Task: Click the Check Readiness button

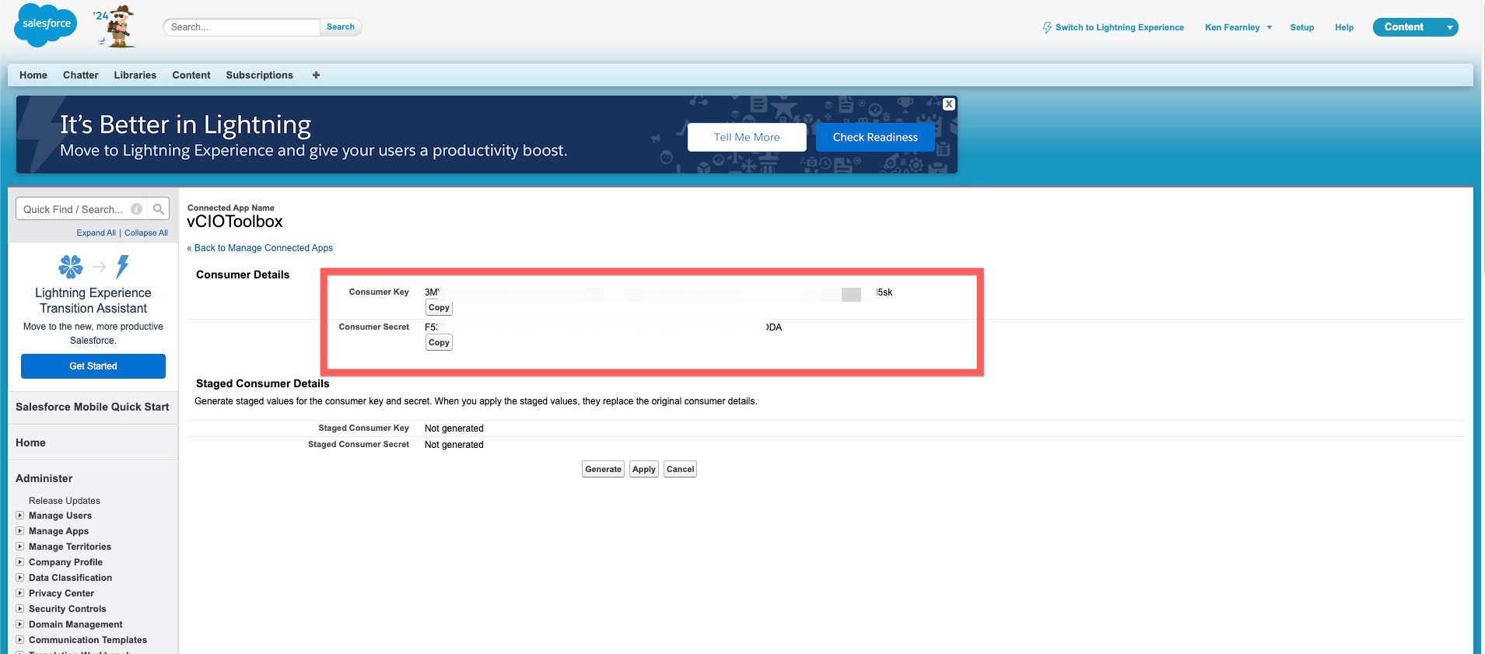Action: point(875,137)
